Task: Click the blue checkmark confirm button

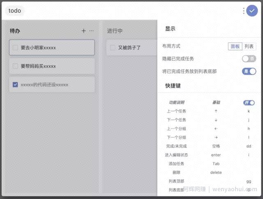Action: (x=252, y=11)
